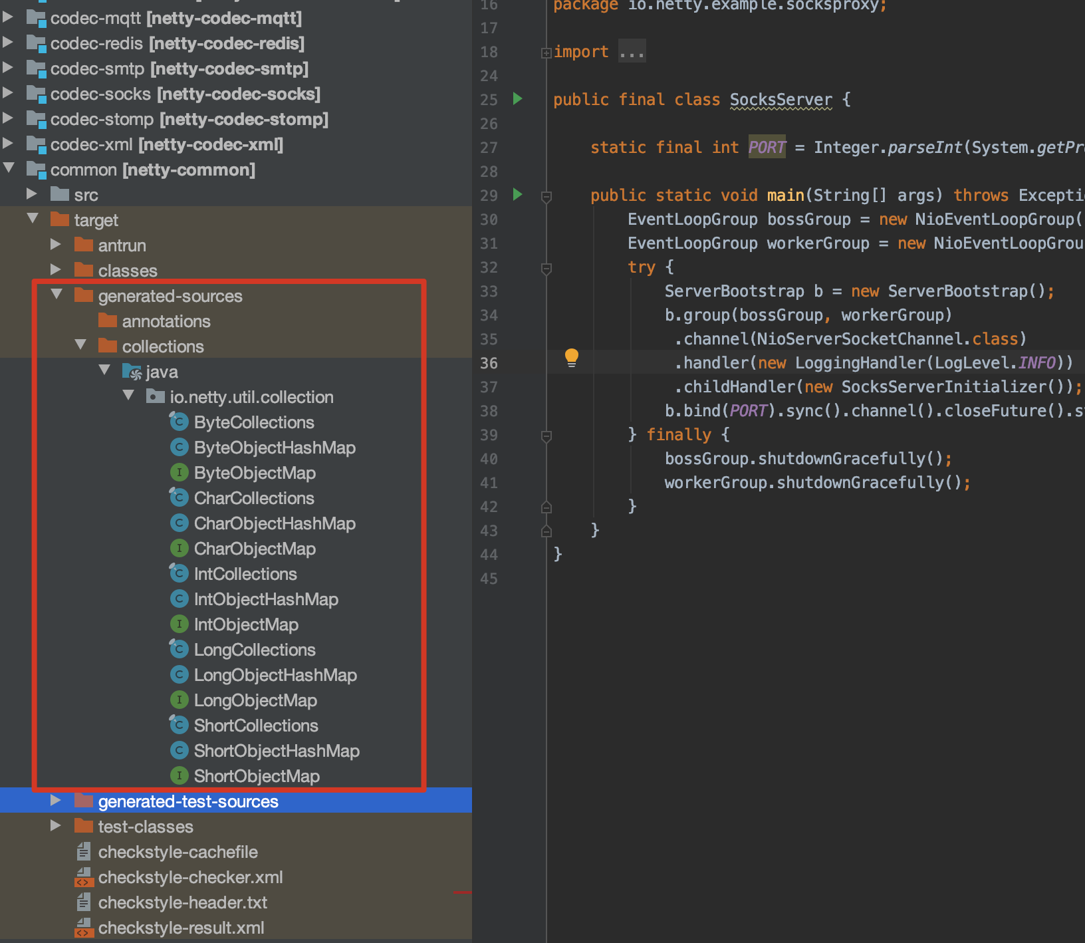Expand the generated-test-sources folder
Image resolution: width=1085 pixels, height=943 pixels.
(x=56, y=800)
